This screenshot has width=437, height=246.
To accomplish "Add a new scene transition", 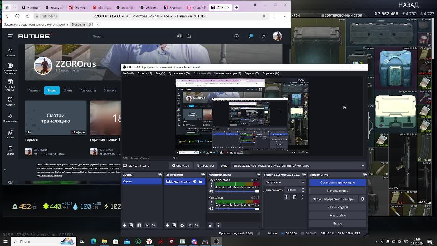I will click(287, 197).
